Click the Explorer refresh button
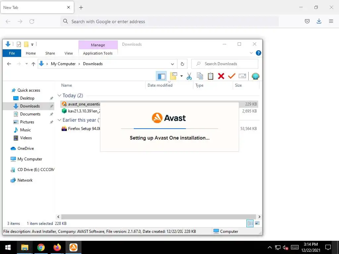Screen dimensions: 339x254 182,64
